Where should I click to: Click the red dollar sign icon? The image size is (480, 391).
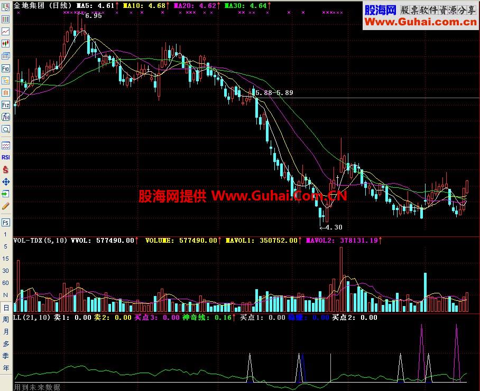click(5, 169)
